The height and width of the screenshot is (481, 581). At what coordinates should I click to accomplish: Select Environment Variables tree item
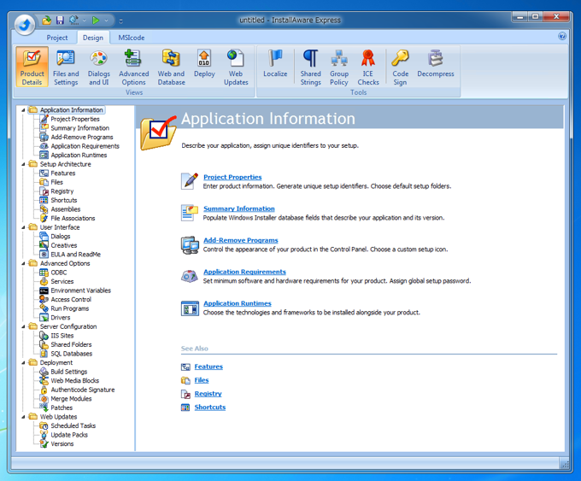tap(81, 290)
